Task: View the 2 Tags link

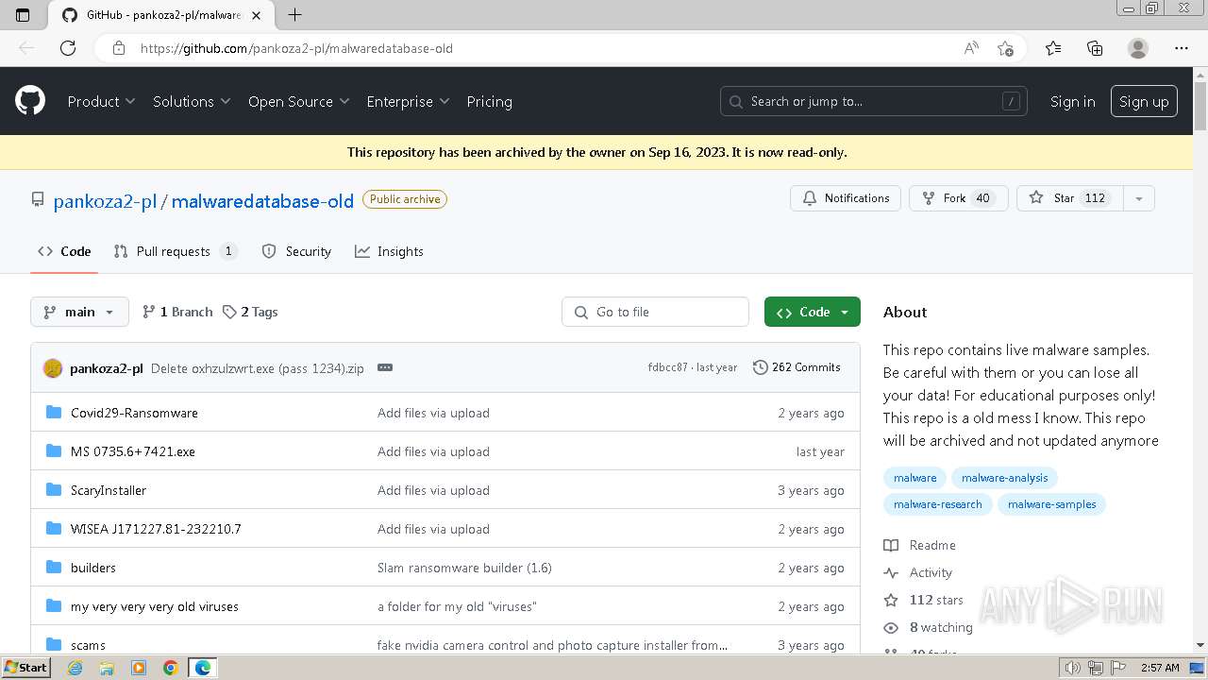Action: click(x=250, y=312)
